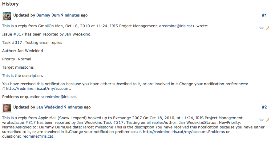Click the pencil edit icon for note #2
The image size is (271, 141).
tap(267, 120)
